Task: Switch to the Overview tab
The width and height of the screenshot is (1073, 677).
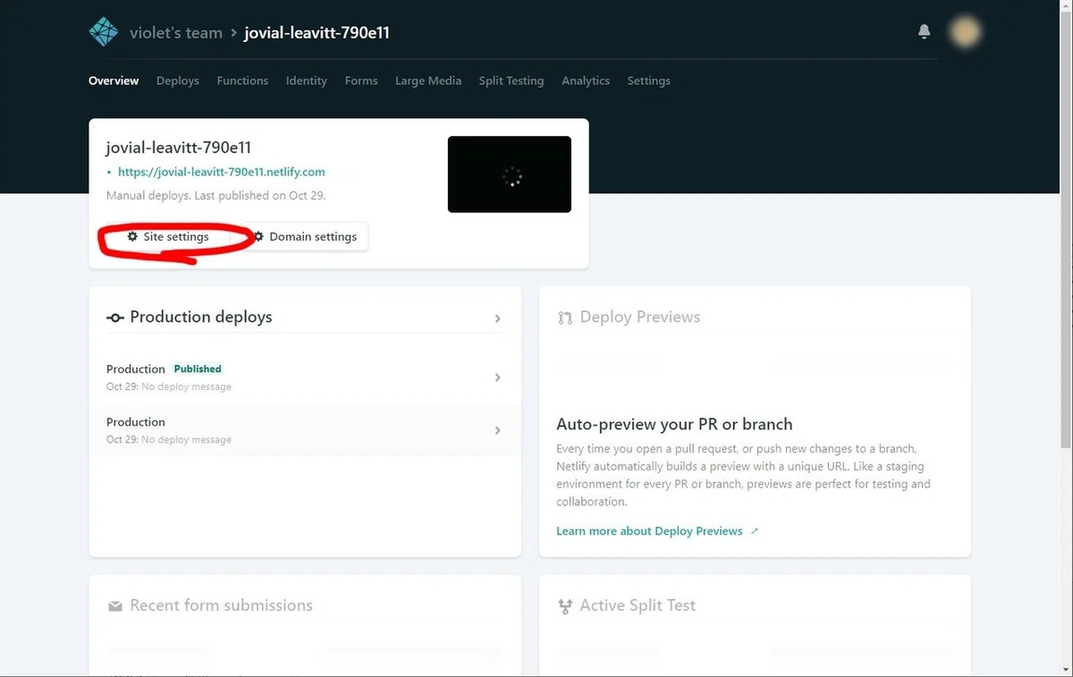Action: point(114,80)
